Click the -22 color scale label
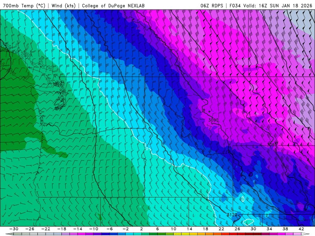The image size is (315, 236). pyautogui.click(x=46, y=229)
